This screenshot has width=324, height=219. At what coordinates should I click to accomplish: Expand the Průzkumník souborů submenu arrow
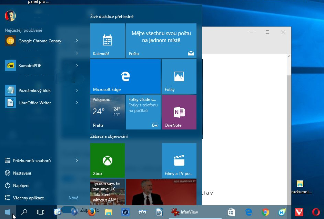77,161
